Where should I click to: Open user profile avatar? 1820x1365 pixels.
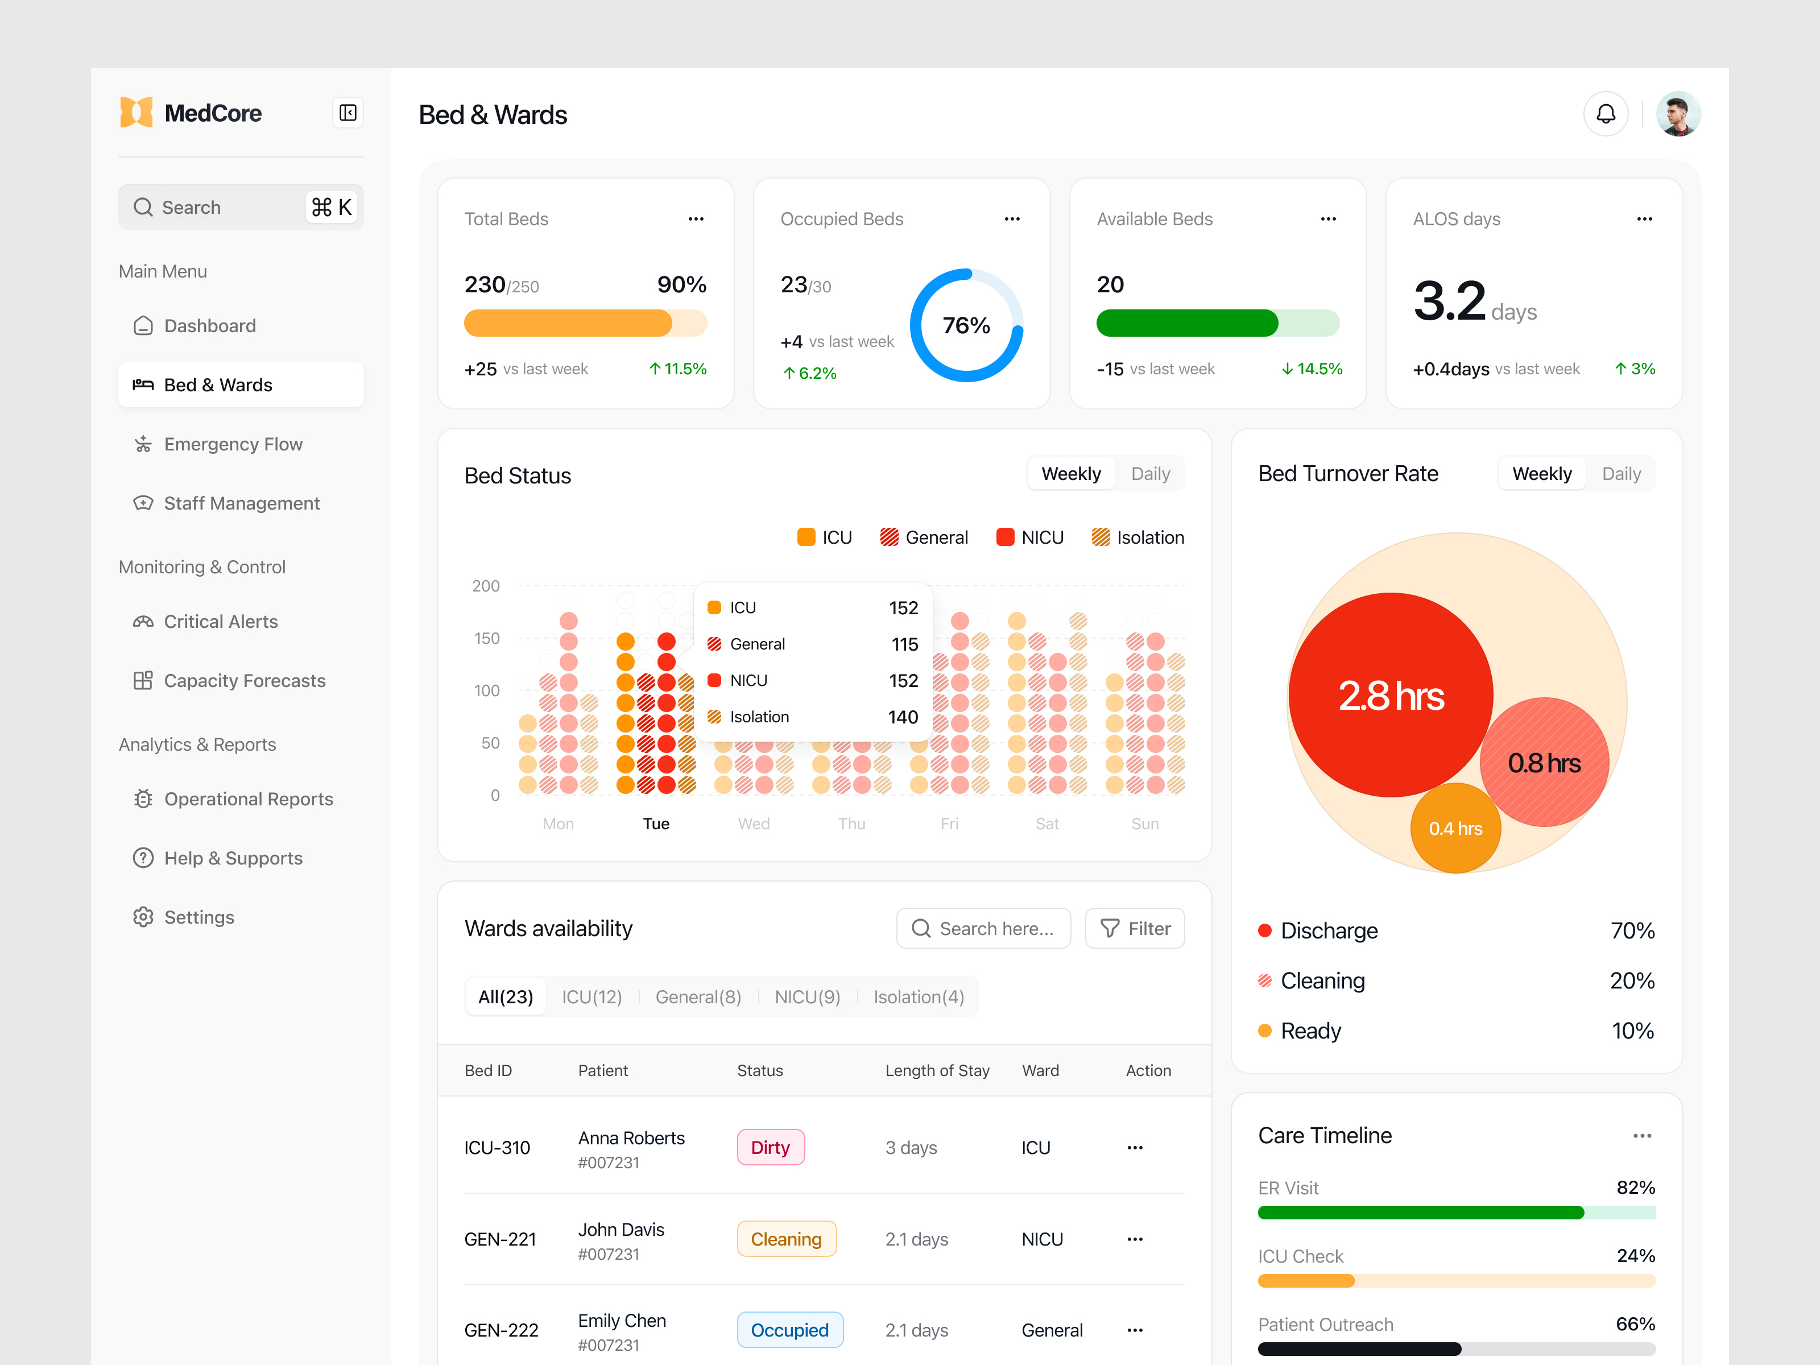1678,114
